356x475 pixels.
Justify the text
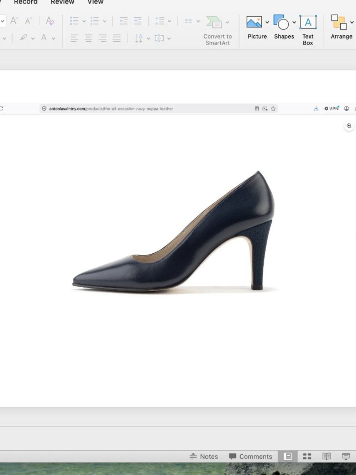click(116, 38)
